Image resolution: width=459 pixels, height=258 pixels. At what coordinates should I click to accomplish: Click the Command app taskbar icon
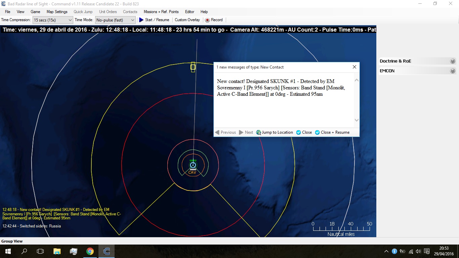[x=107, y=251]
